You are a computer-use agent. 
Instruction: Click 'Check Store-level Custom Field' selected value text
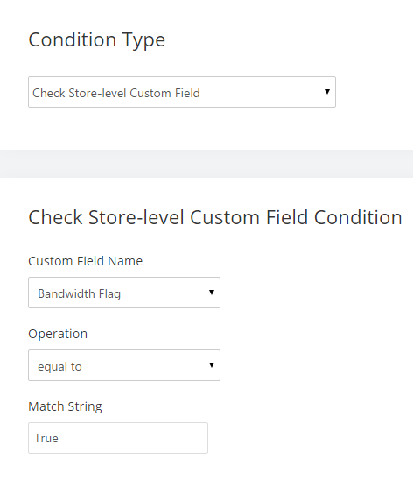coord(116,93)
